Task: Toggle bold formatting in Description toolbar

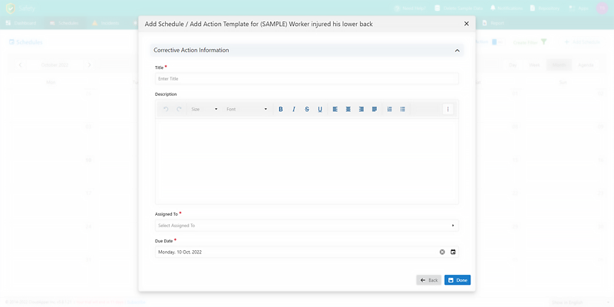Action: [x=281, y=109]
